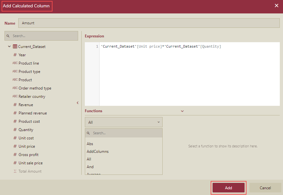The image size is (283, 195).
Task: Collapse the left field panel with the arrow
Action: pos(77,103)
